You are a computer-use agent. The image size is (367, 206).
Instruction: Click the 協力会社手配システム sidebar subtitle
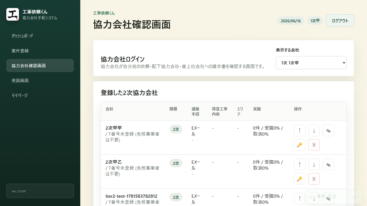click(x=40, y=18)
